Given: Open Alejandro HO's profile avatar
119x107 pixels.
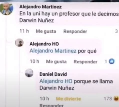Looking at the screenshot, I should tap(19, 43).
